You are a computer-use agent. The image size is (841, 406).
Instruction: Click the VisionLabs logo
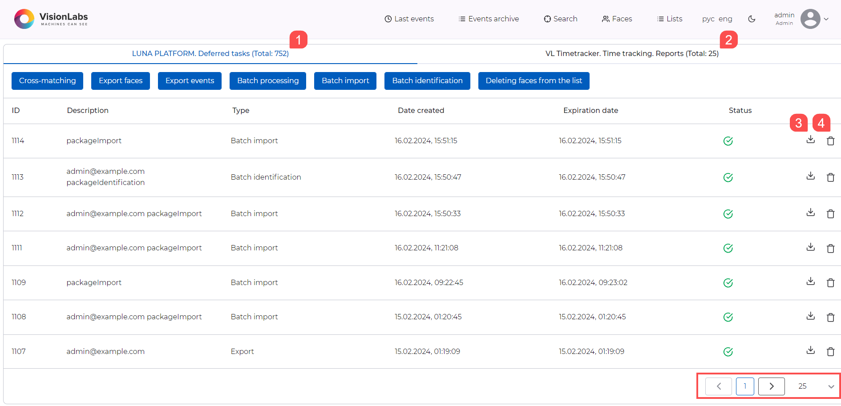pyautogui.click(x=51, y=19)
